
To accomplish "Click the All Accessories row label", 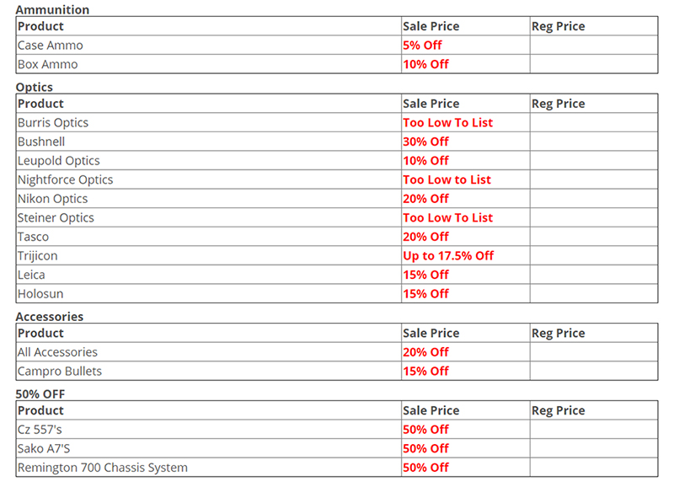I will pyautogui.click(x=57, y=353).
